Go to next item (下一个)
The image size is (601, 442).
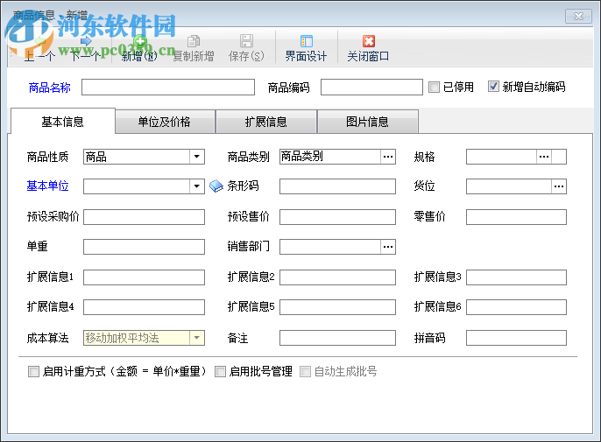click(86, 49)
